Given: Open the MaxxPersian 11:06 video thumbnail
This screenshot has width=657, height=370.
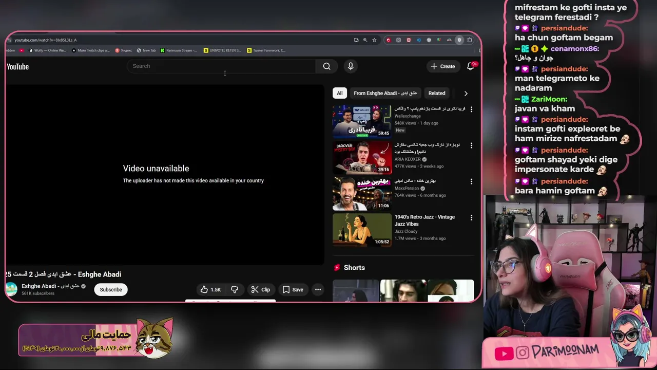Looking at the screenshot, I should click(x=362, y=194).
